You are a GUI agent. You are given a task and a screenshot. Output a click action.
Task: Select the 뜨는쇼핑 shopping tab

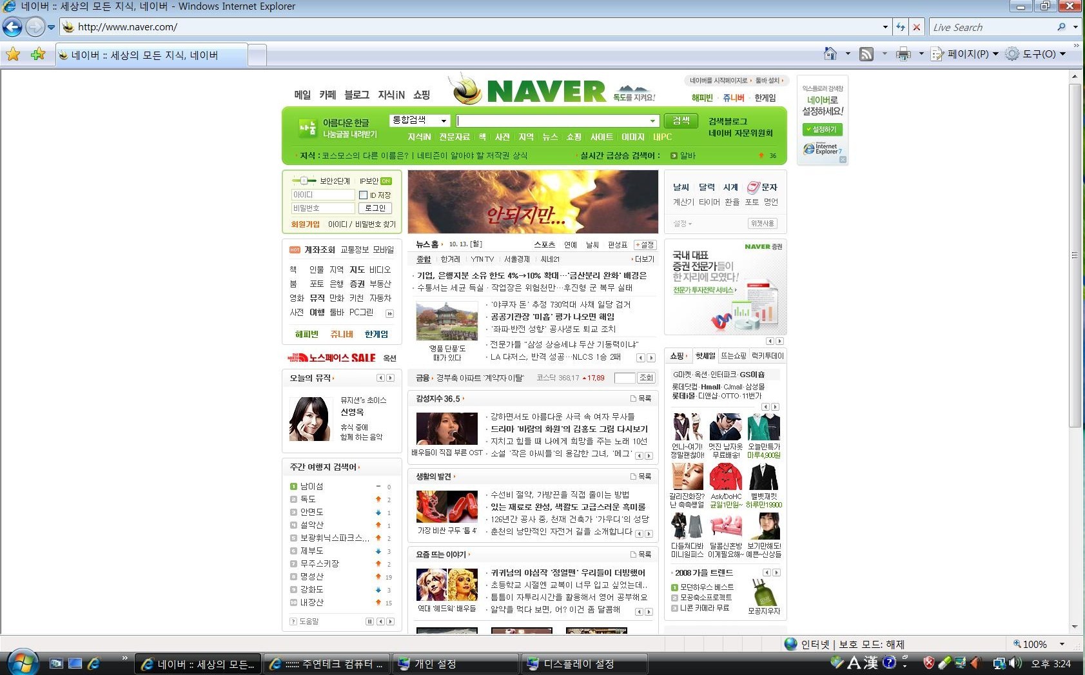click(733, 356)
